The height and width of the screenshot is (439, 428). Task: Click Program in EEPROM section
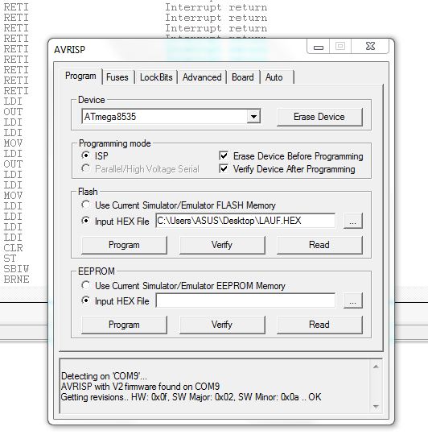tap(124, 325)
